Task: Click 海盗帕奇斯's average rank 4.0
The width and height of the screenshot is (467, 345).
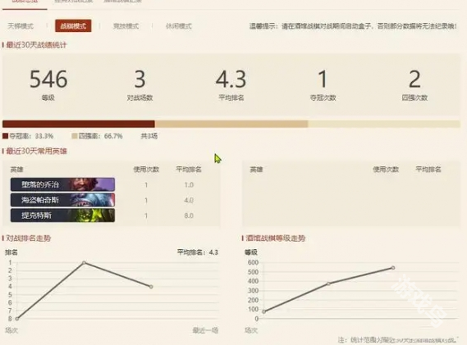Action: pyautogui.click(x=189, y=201)
